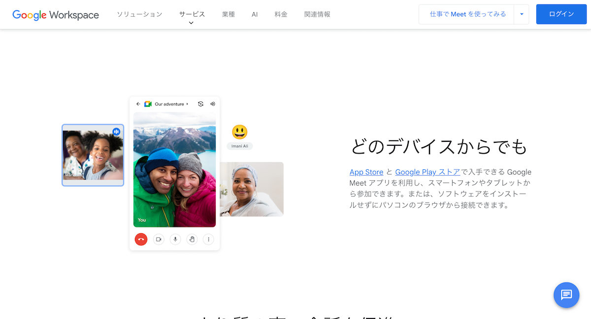Open the AI menu item

[x=255, y=14]
